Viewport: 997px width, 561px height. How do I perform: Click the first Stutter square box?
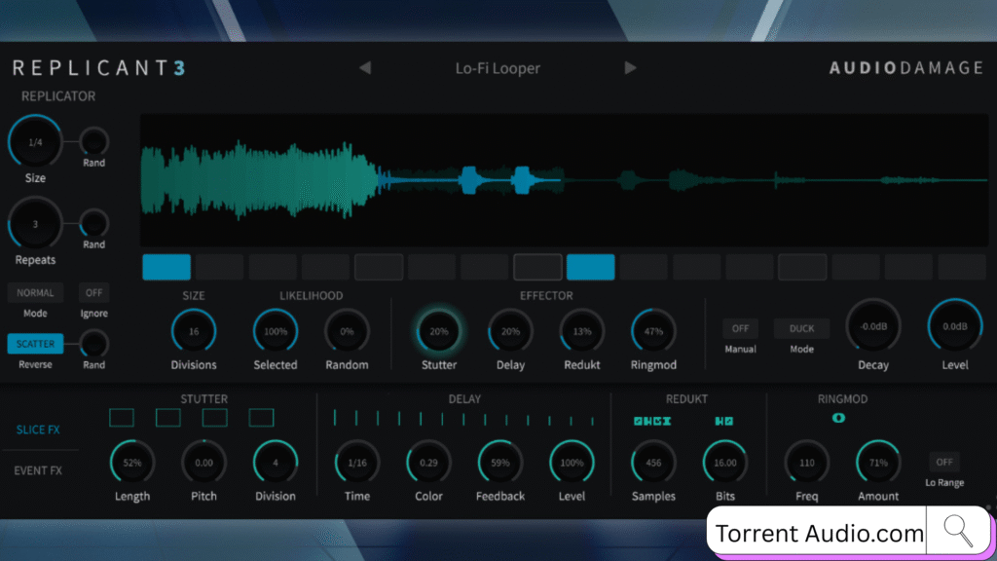coord(122,418)
